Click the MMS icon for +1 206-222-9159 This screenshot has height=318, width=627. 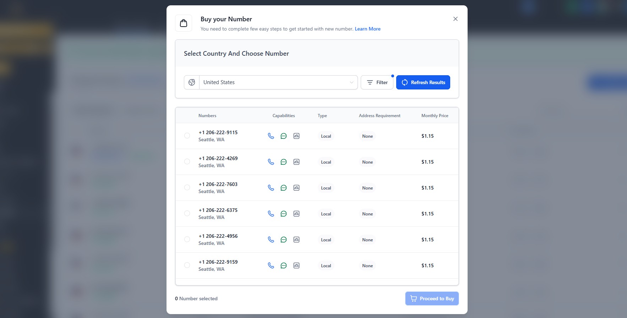point(296,265)
